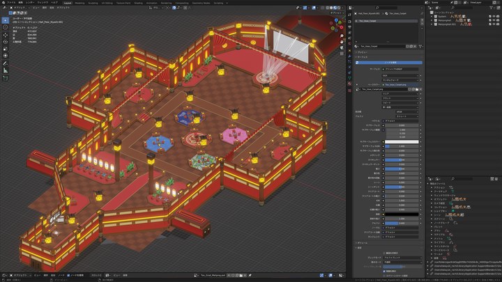Switch to the Sculpting workspace tab

pyautogui.click(x=91, y=3)
